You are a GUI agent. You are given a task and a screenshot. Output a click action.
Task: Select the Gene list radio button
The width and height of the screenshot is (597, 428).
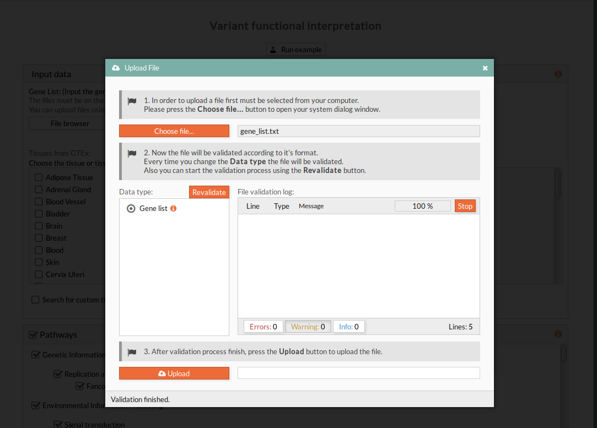(x=131, y=209)
